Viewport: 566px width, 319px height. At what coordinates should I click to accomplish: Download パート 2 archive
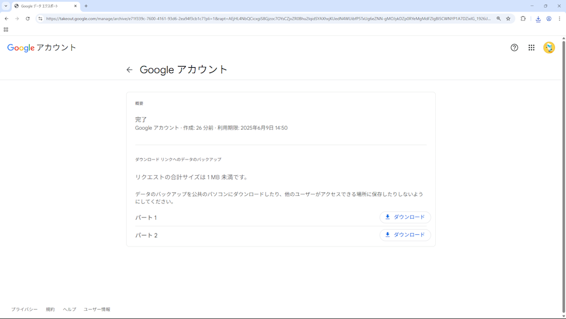pyautogui.click(x=405, y=235)
